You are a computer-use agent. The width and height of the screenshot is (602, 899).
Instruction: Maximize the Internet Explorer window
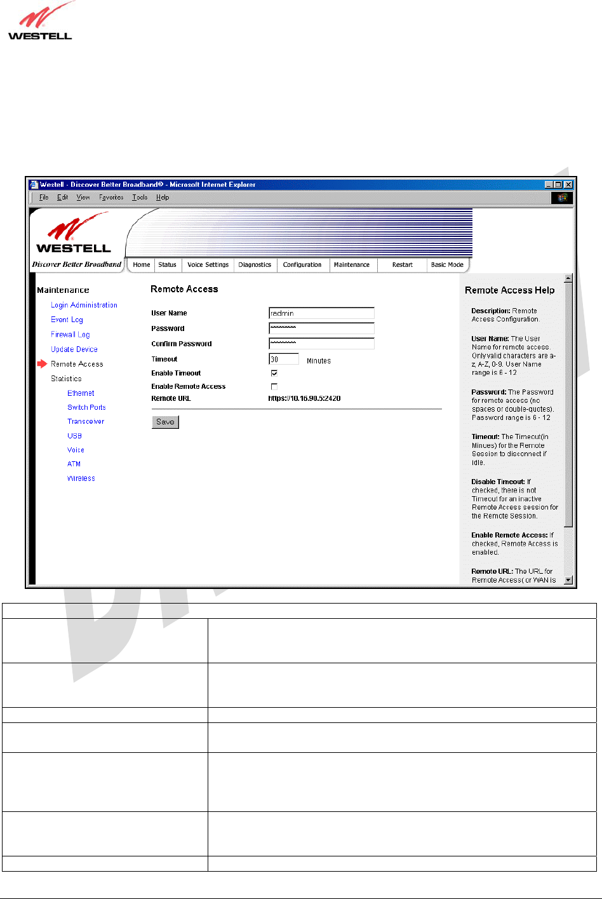558,185
